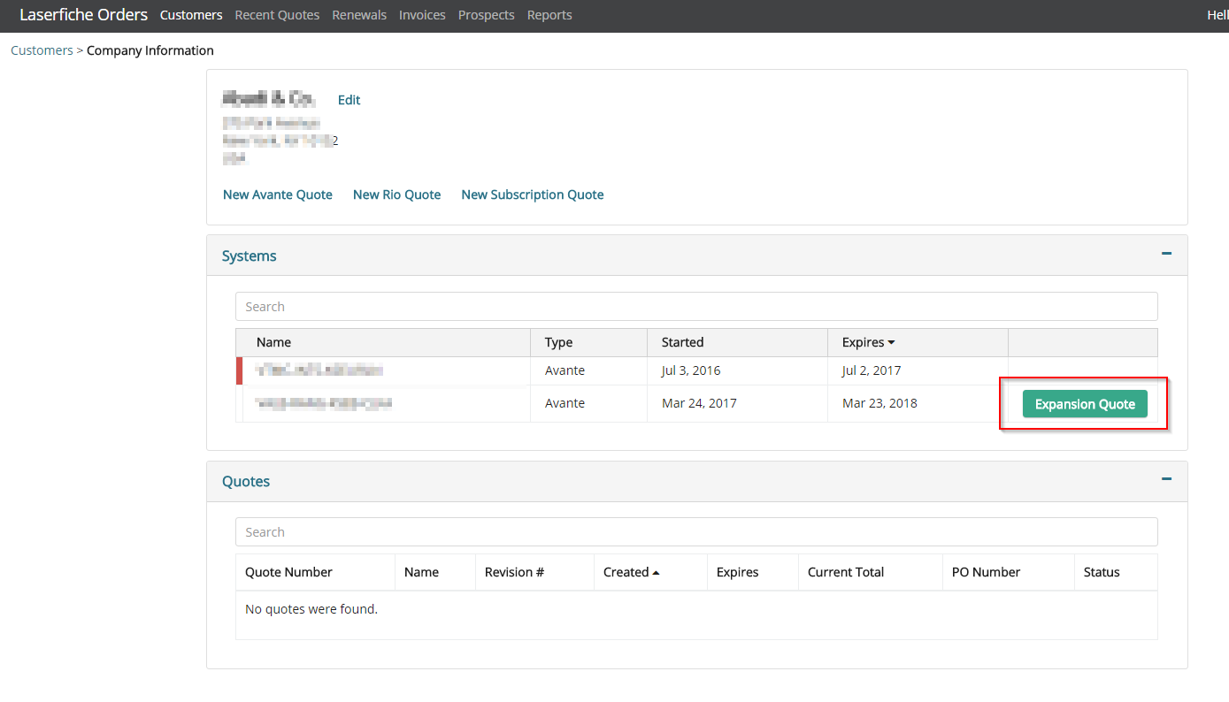
Task: Select the system row started Mar 24, 2017
Action: (x=696, y=404)
